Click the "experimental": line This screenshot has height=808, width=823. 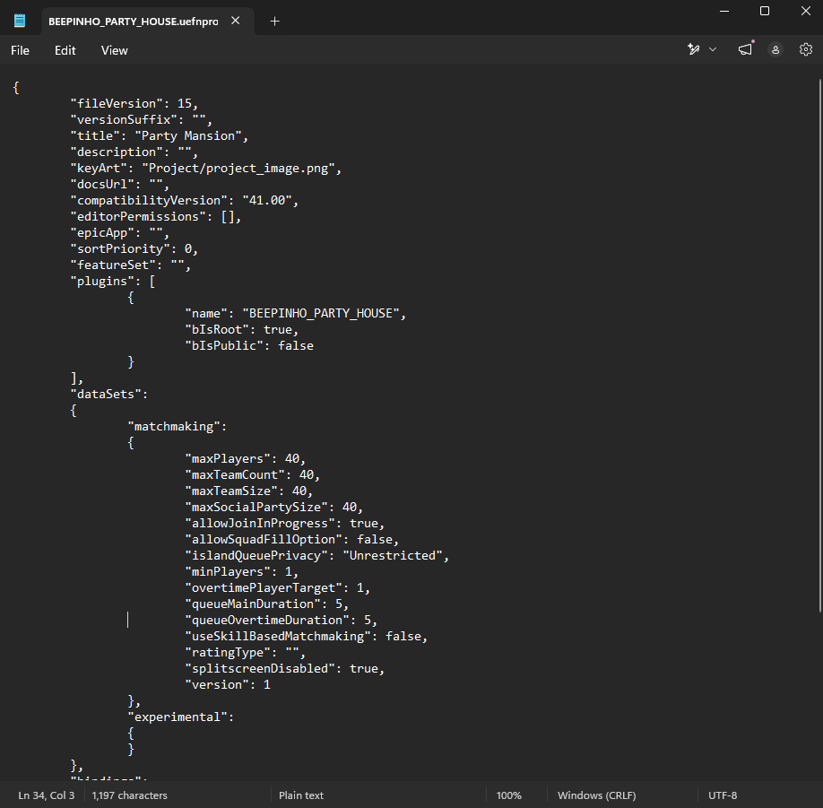click(x=180, y=717)
